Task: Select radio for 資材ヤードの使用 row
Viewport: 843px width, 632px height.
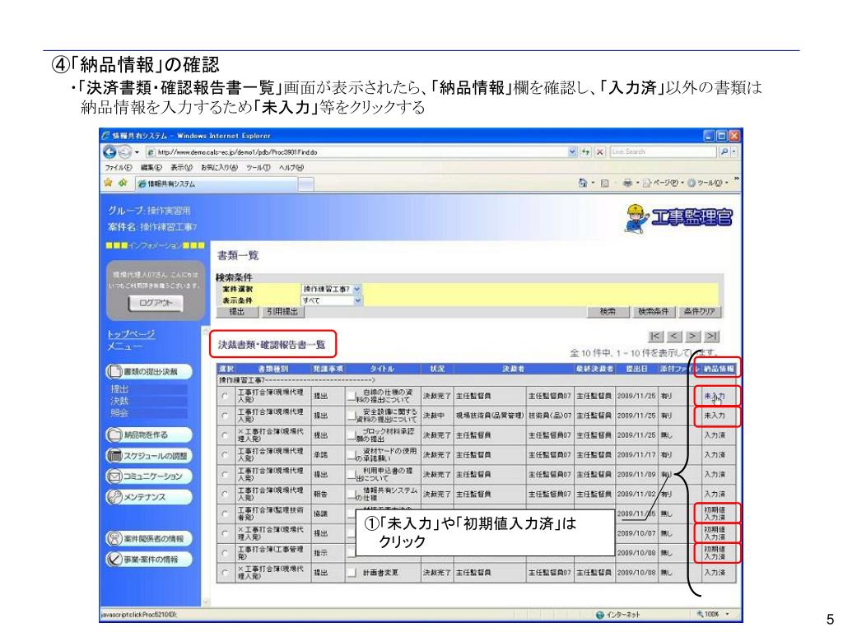Action: (225, 455)
